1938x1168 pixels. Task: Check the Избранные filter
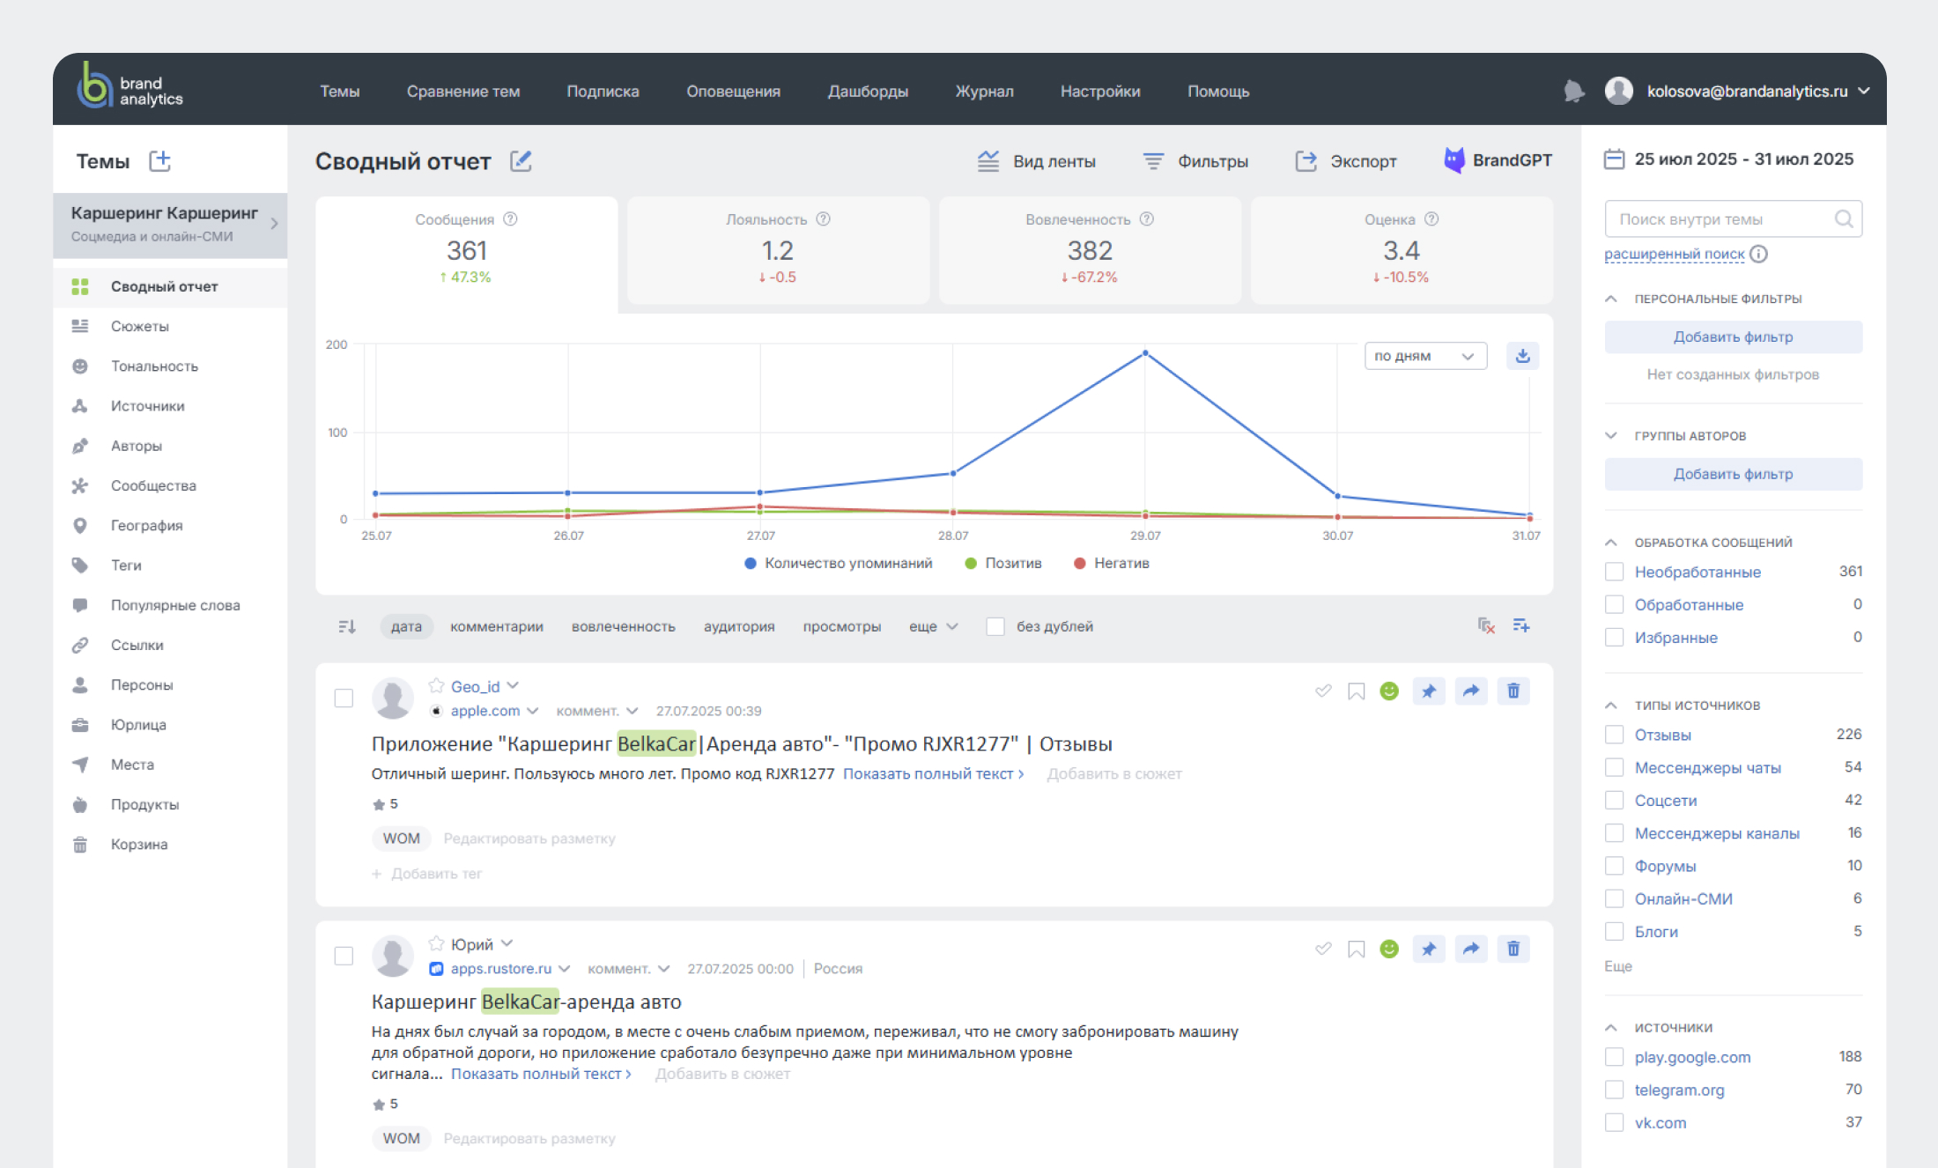(1614, 637)
